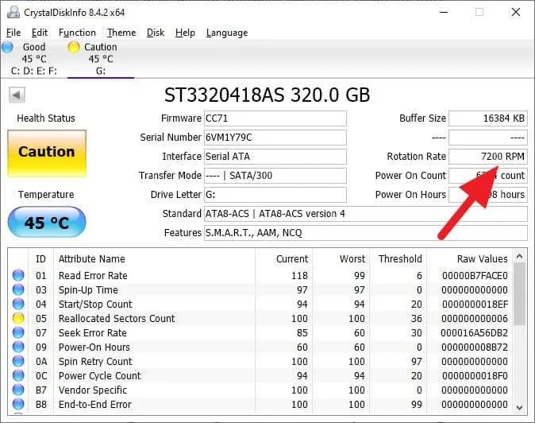
Task: Open the Theme menu
Action: 121,33
